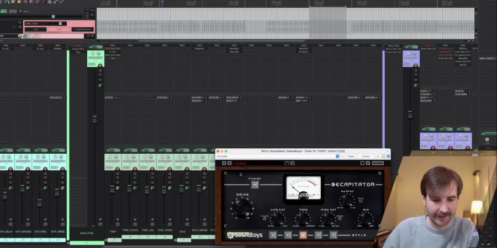Click the pink middle button under DRM_STEM
Screen dimensions: 497x248
[59, 29]
